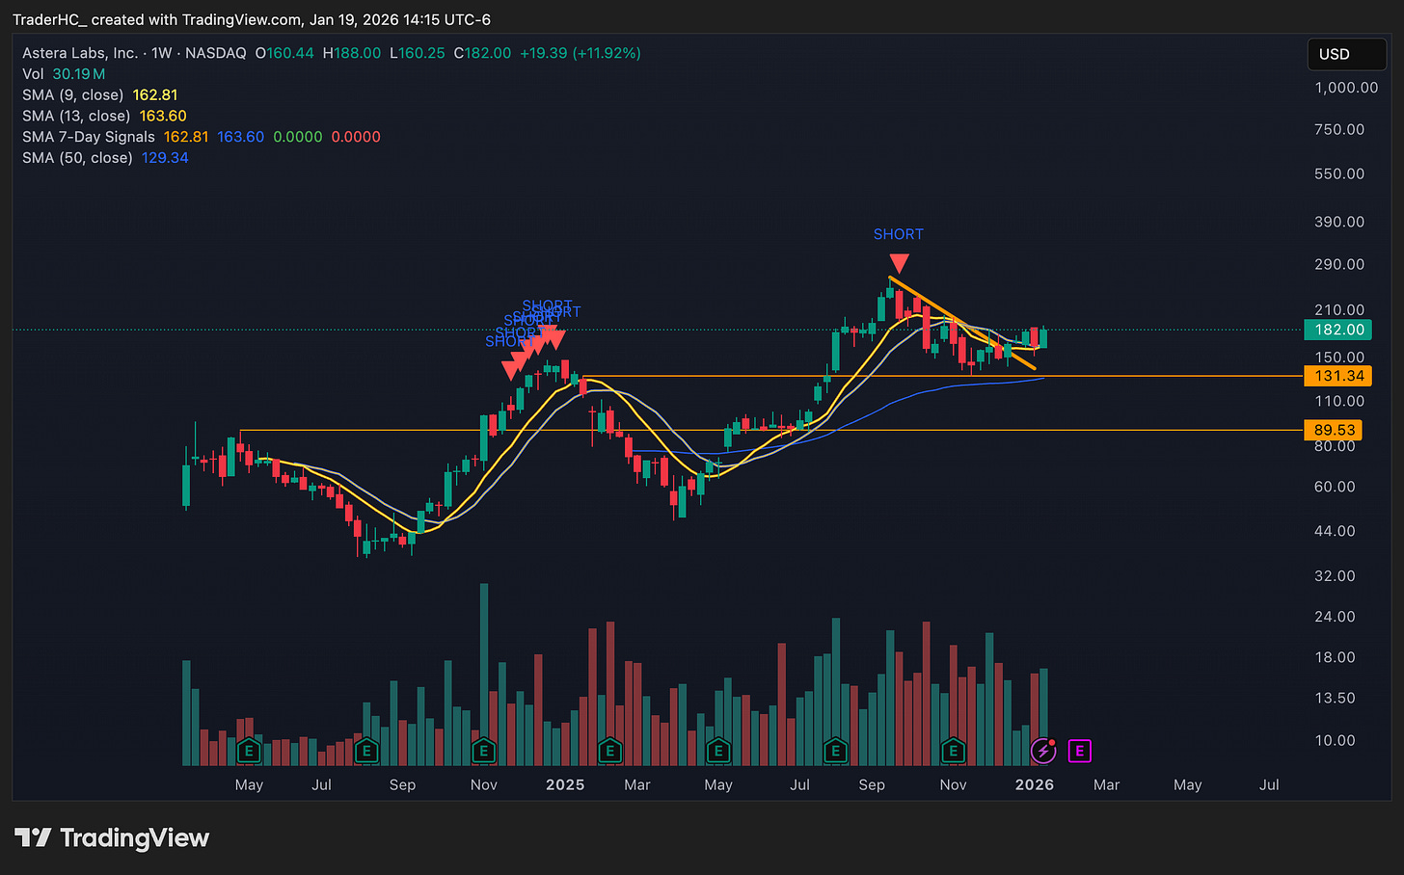Viewport: 1404px width, 875px height.
Task: Click the magenta upcoming earnings E icon
Action: coord(1079,751)
